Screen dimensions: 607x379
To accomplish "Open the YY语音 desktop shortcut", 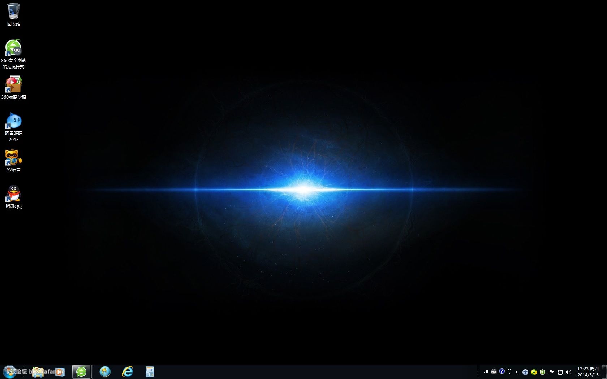I will [x=14, y=161].
